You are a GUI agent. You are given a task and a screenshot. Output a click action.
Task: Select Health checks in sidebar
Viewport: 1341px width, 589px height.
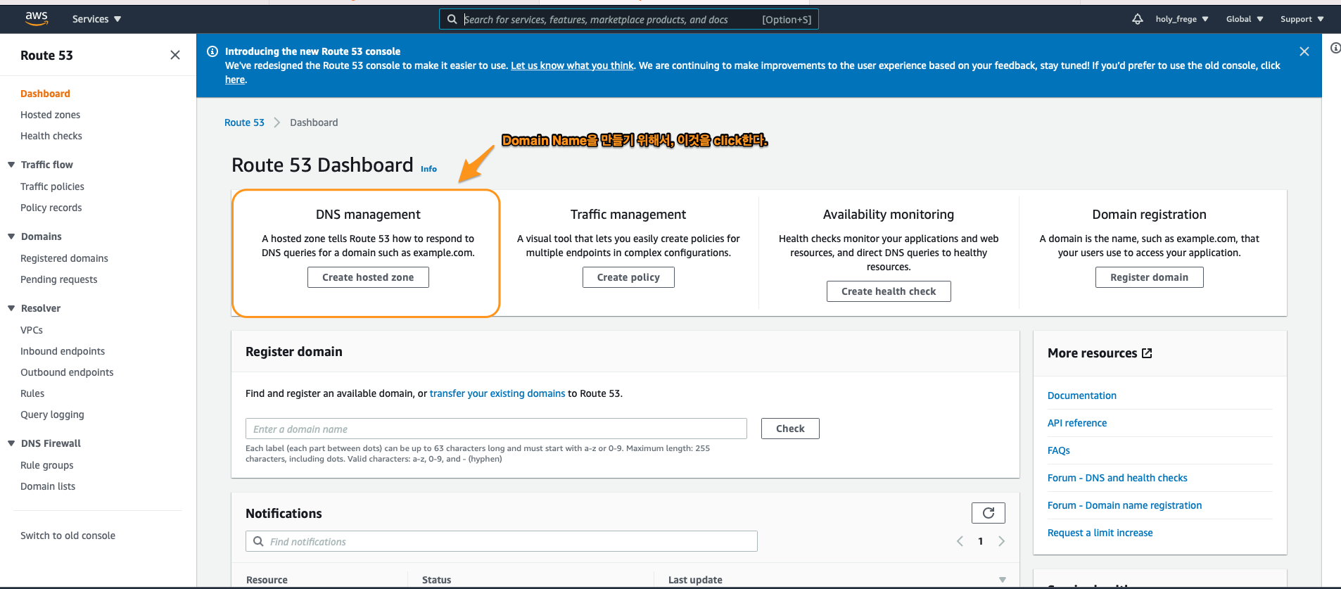[51, 136]
